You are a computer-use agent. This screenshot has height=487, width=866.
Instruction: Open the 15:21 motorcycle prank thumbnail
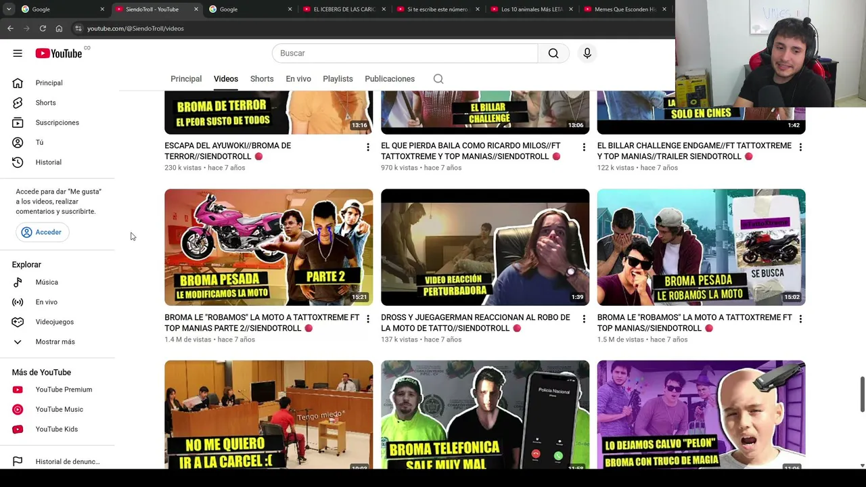(269, 248)
